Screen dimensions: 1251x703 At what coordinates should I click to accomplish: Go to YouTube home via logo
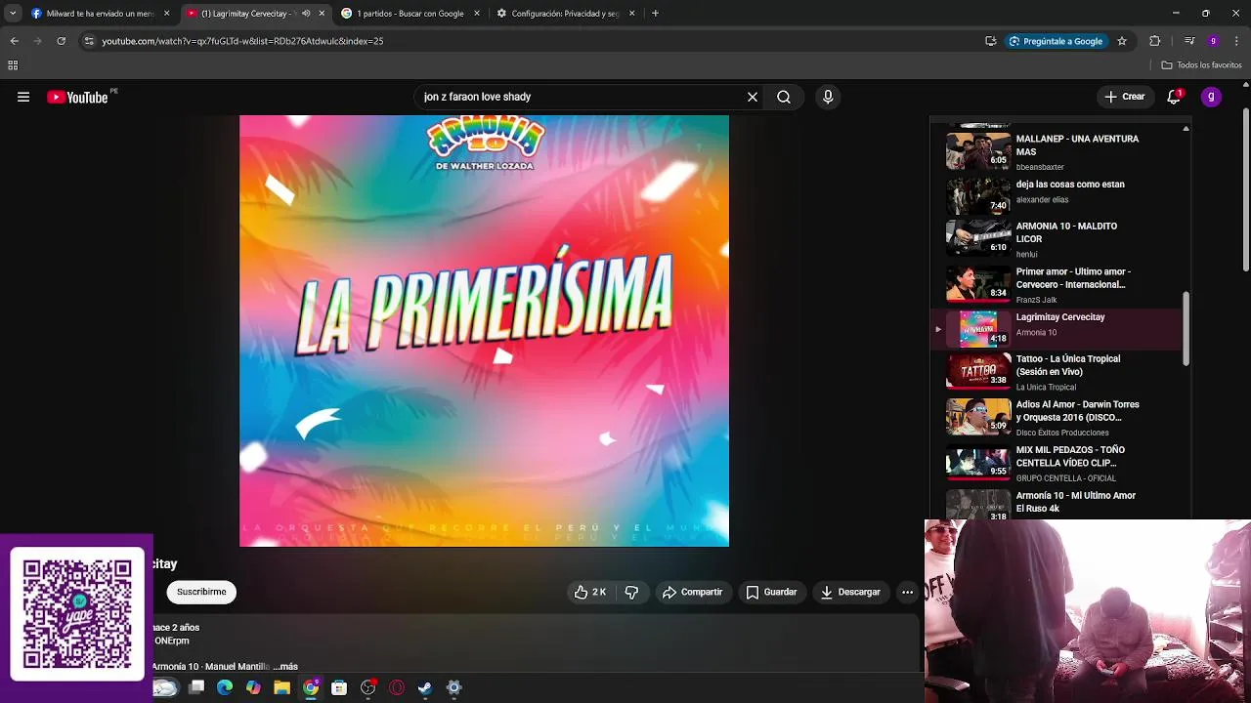(x=77, y=97)
